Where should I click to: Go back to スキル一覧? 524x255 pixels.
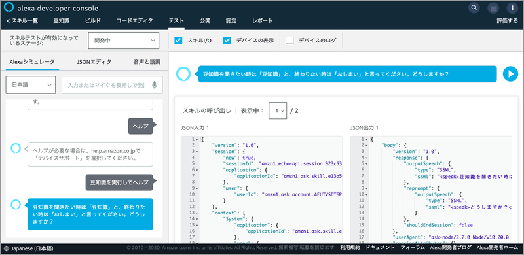[22, 21]
